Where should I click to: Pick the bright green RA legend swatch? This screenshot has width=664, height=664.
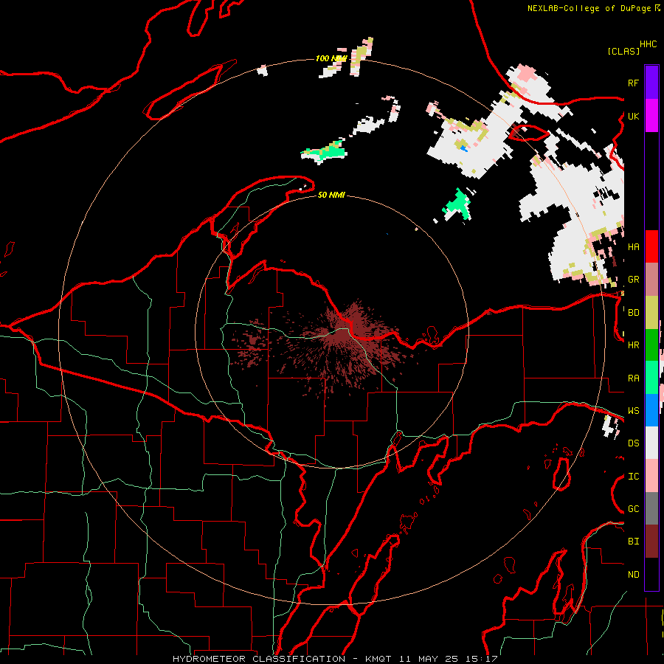[x=651, y=378]
